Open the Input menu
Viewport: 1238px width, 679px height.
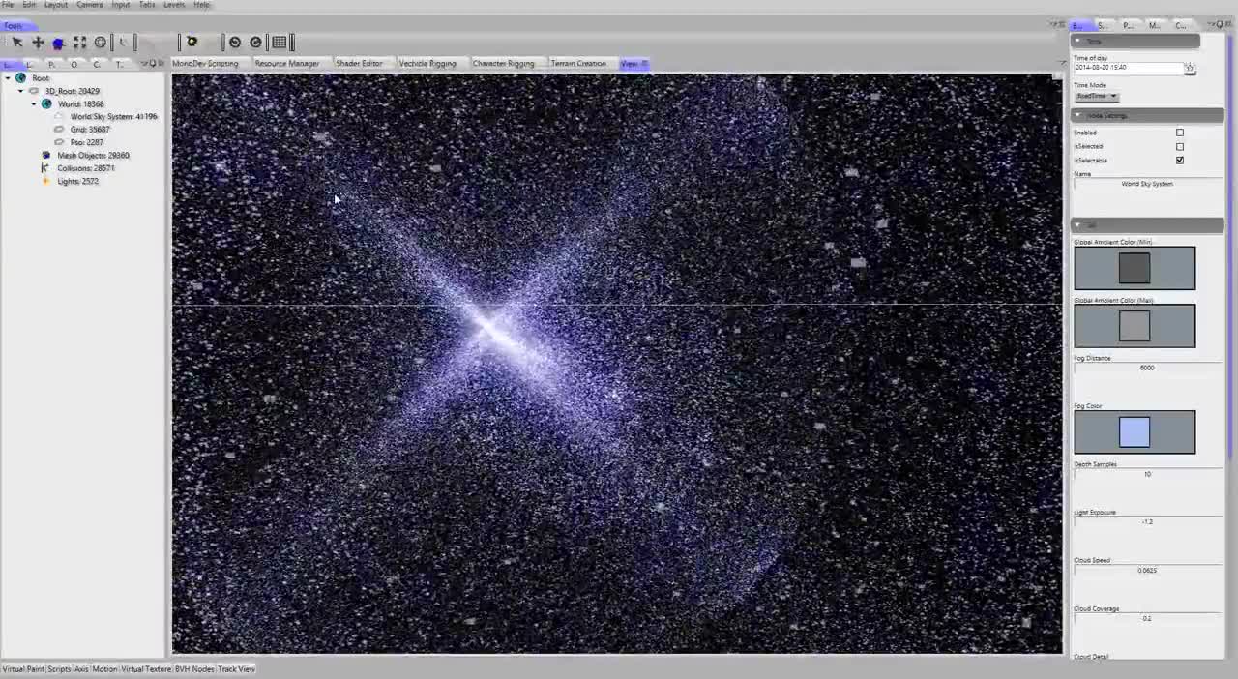coord(121,5)
